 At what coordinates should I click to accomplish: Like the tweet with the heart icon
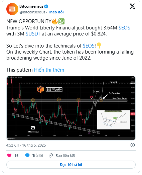pyautogui.click(x=9, y=155)
